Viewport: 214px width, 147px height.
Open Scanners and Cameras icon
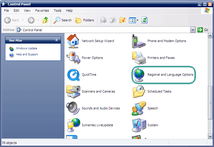coord(73,91)
